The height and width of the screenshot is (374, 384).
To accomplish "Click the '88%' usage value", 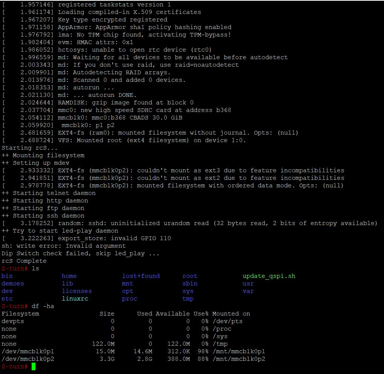I will [x=203, y=359].
